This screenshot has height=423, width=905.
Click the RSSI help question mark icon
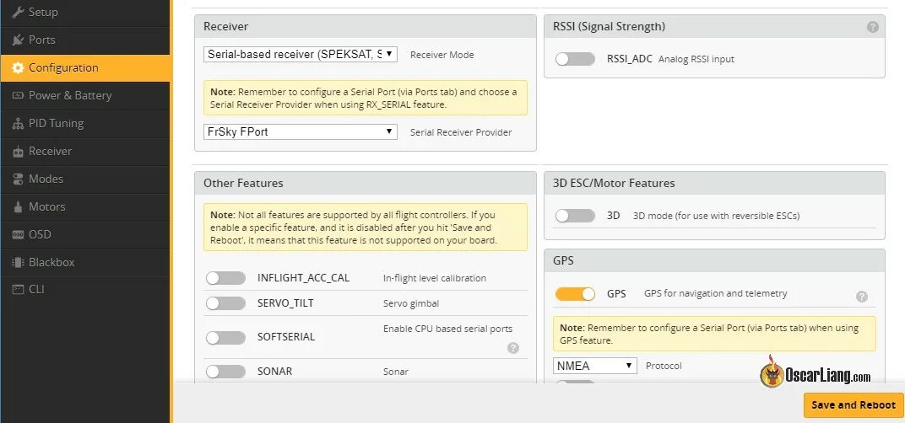click(872, 27)
